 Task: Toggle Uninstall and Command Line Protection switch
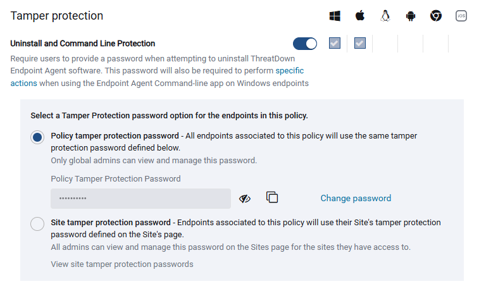click(x=305, y=44)
